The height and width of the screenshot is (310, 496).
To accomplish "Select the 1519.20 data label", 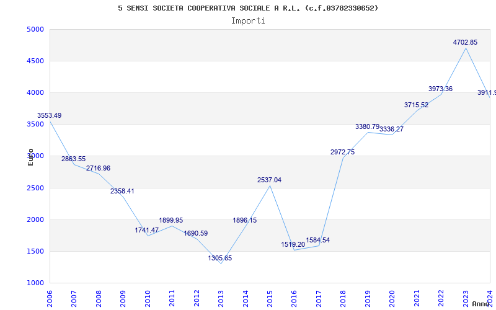I will pos(293,244).
